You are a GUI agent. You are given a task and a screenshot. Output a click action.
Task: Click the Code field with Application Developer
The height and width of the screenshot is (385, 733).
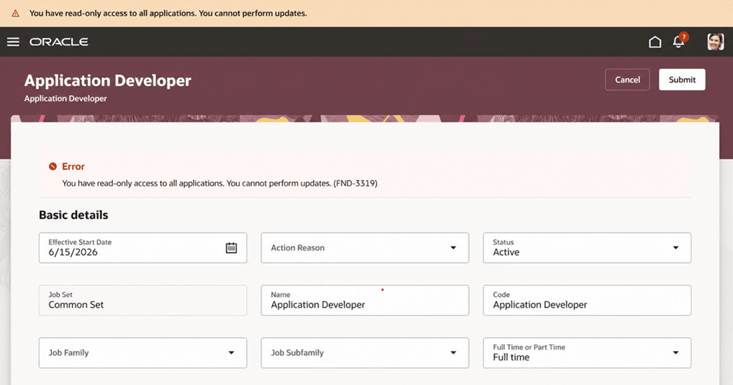point(586,300)
